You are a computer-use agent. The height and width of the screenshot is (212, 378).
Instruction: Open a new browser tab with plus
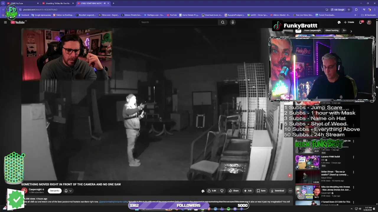click(x=113, y=3)
